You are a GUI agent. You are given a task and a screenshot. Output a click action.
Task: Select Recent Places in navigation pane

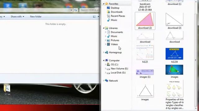click(x=118, y=16)
